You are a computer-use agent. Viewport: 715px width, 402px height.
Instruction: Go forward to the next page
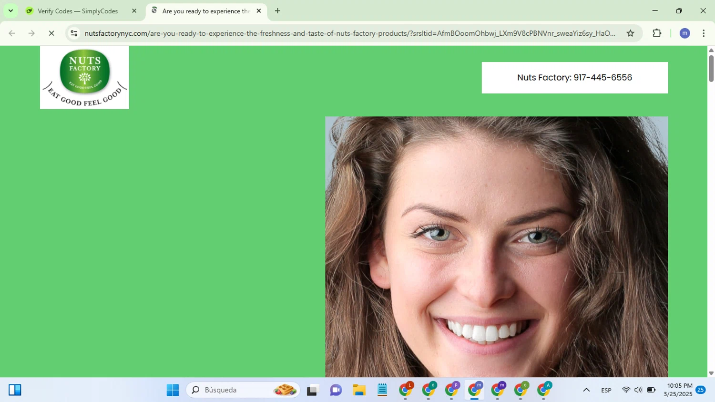pyautogui.click(x=31, y=33)
